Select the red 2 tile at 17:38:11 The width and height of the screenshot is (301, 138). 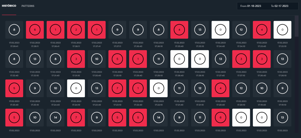76,30
